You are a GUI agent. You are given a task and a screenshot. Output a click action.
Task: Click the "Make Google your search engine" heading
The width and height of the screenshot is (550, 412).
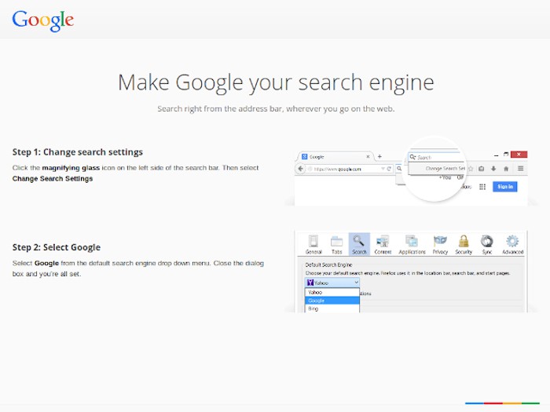click(276, 82)
